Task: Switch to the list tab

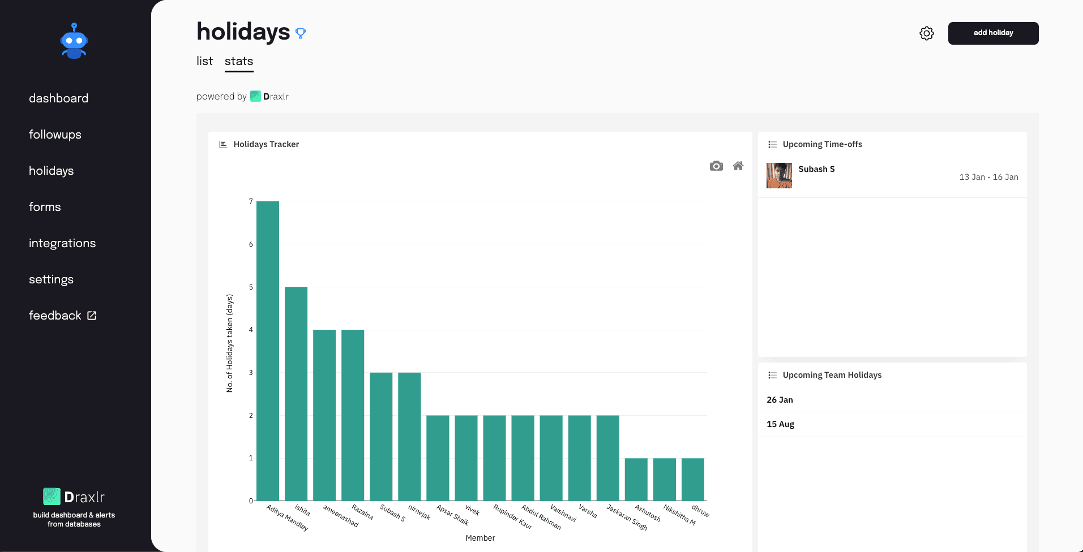Action: tap(204, 61)
